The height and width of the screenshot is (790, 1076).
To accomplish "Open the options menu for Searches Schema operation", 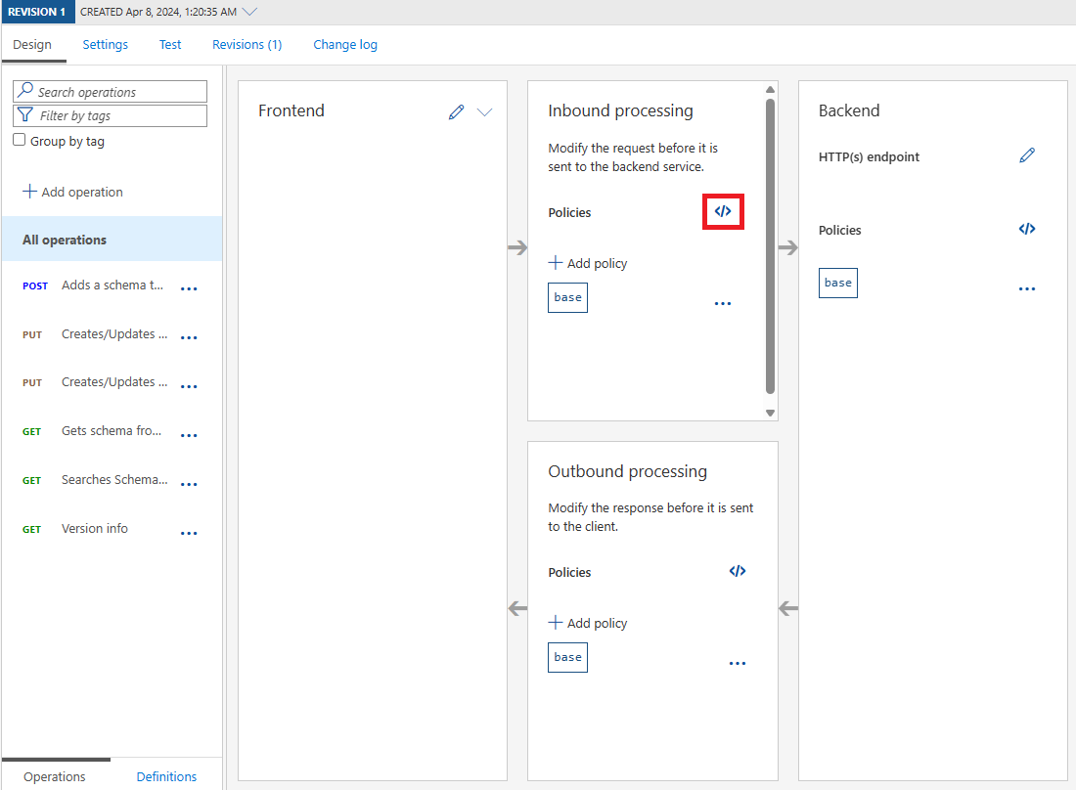I will 189,482.
